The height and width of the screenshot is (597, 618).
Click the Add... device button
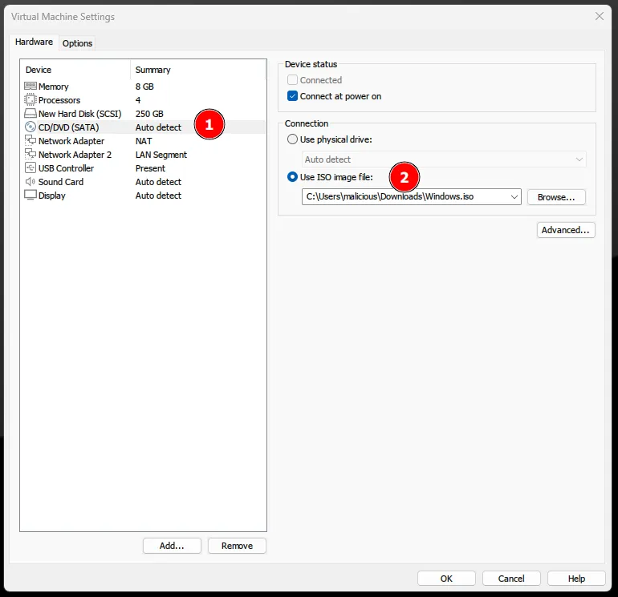(x=172, y=546)
